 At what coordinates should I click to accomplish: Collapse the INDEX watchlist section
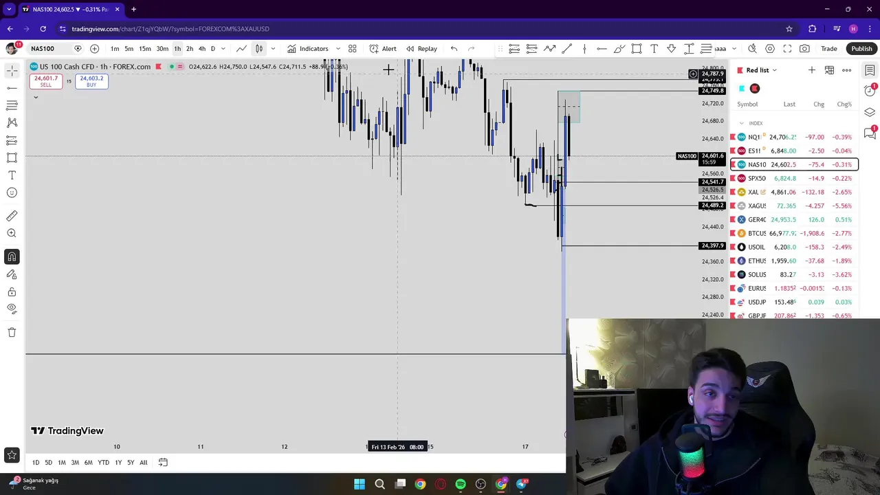point(741,123)
